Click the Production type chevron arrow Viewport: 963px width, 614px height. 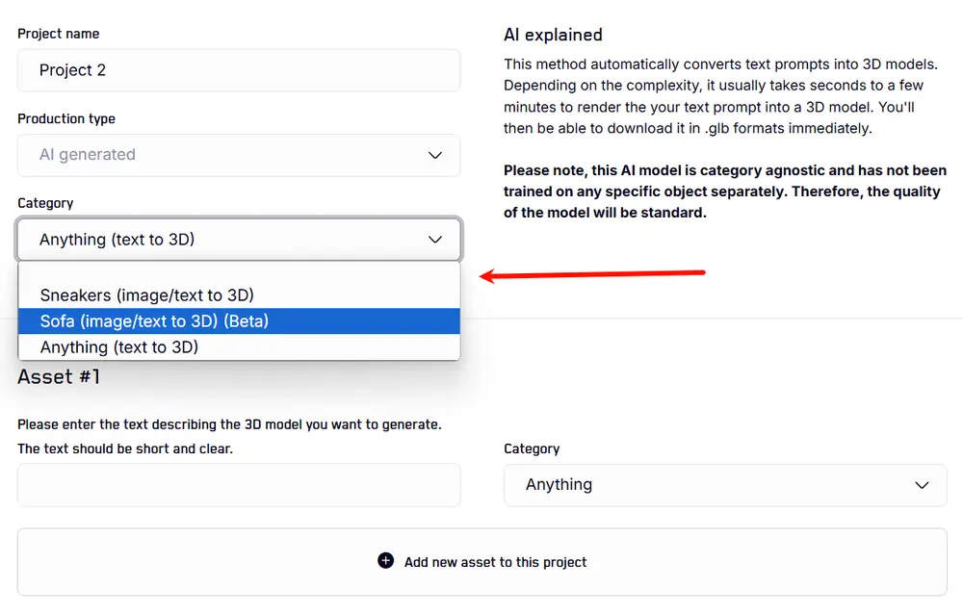(x=435, y=155)
